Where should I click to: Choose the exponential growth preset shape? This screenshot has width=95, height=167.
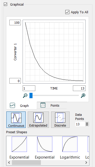pos(19,144)
